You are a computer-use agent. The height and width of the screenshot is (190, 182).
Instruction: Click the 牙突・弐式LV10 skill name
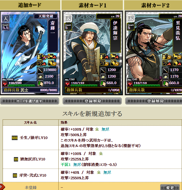[x=33, y=175]
